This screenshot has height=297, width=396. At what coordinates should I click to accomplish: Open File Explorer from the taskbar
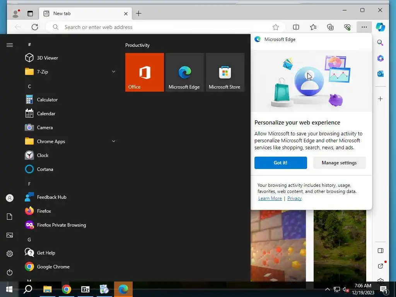point(47,289)
